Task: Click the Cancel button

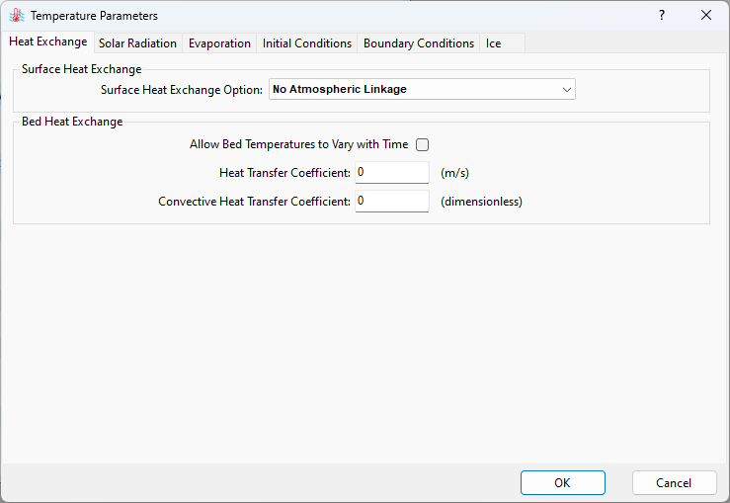Action: coord(674,483)
